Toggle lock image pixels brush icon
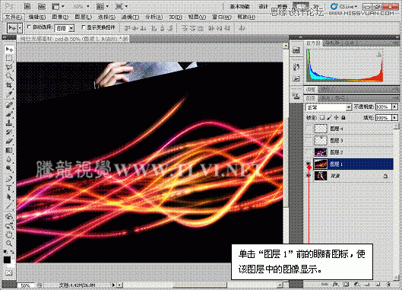 pos(330,118)
